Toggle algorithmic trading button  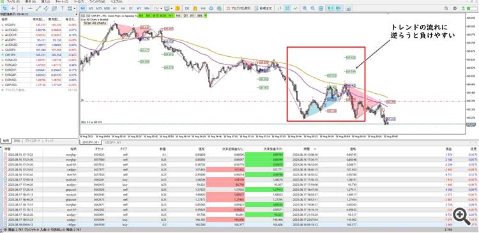(239, 8)
